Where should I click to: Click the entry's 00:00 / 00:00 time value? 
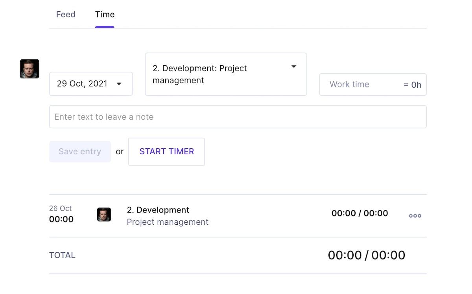coord(360,213)
